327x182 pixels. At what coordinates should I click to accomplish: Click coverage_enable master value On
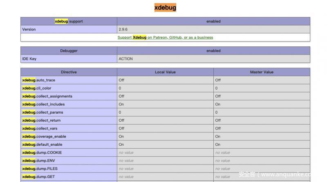(262, 136)
